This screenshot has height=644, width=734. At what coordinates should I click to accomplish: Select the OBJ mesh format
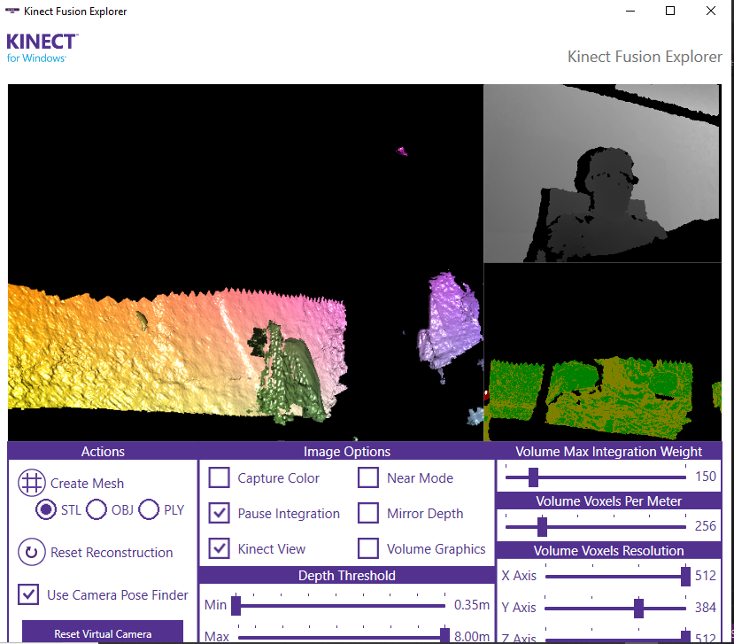[x=97, y=509]
